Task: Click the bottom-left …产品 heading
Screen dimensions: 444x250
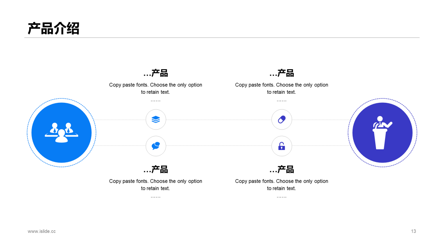Action: (x=156, y=169)
